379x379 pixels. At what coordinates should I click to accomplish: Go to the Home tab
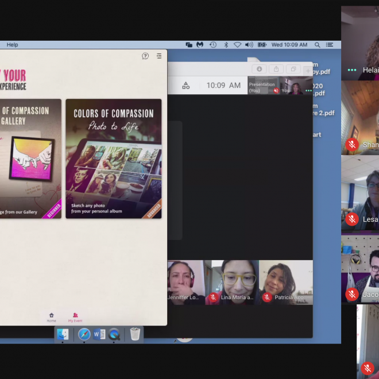tap(52, 316)
